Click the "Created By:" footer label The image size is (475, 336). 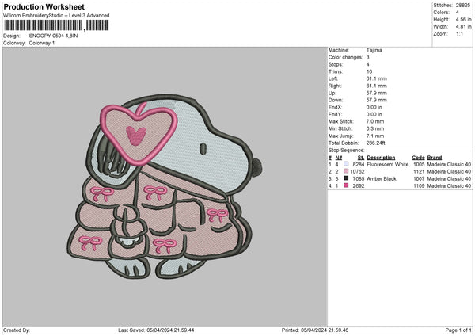click(x=17, y=330)
